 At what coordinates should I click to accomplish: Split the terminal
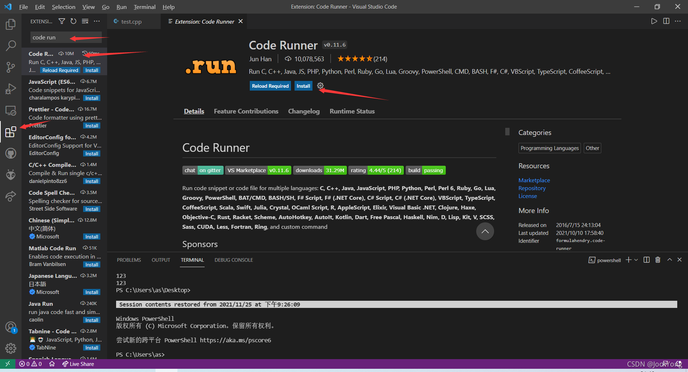[x=646, y=260]
